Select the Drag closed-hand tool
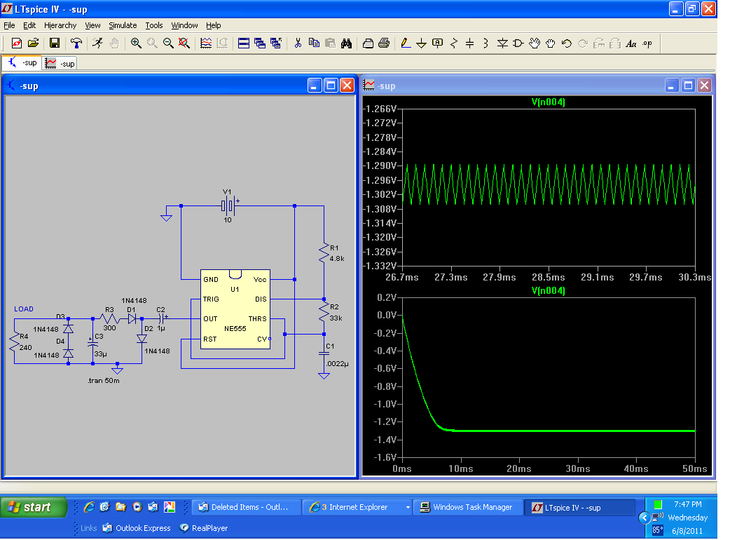 coord(550,43)
